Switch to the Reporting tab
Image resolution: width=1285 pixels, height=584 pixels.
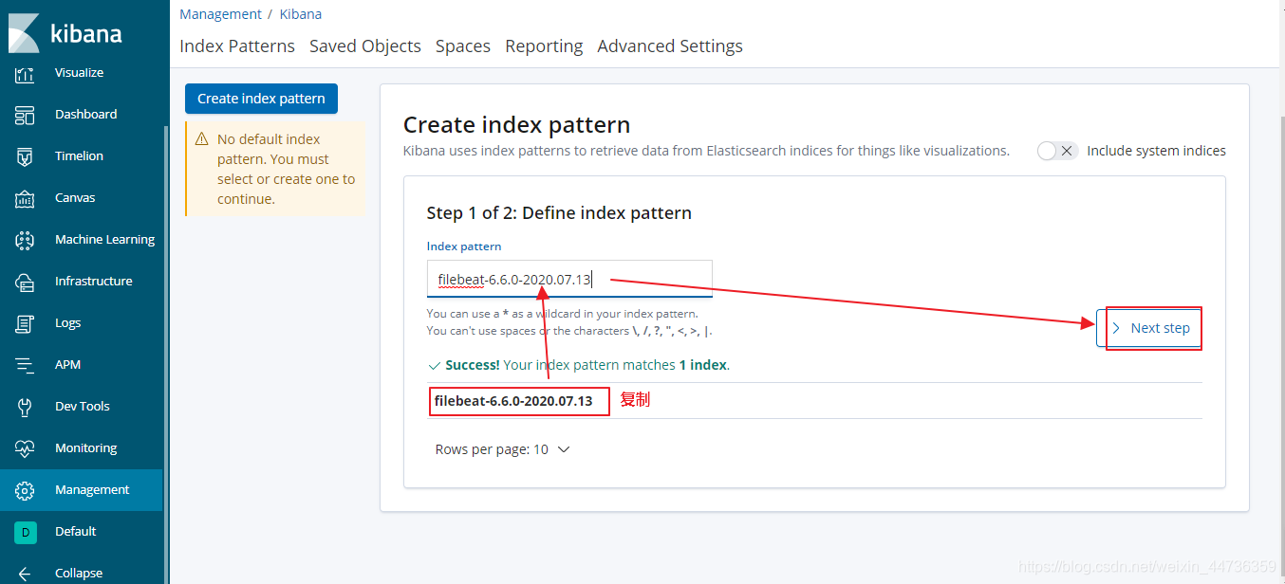(544, 46)
